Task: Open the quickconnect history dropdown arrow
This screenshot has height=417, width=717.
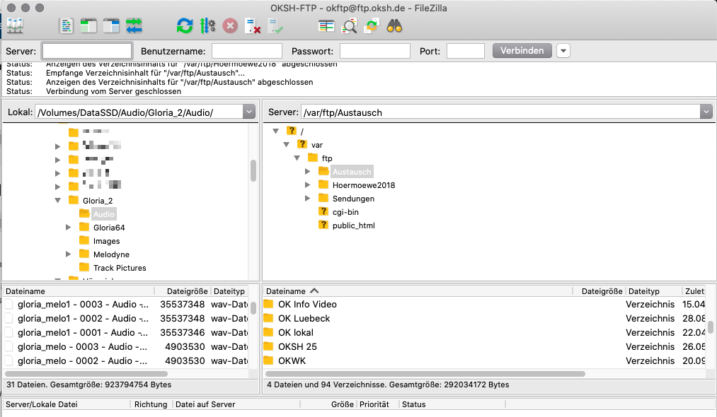Action: pos(563,51)
